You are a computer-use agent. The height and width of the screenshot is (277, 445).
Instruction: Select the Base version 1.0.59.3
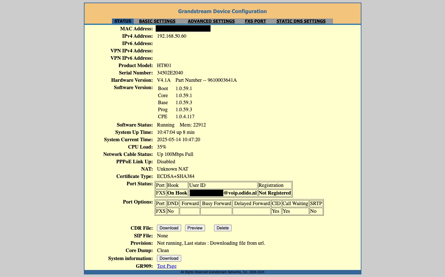(184, 102)
